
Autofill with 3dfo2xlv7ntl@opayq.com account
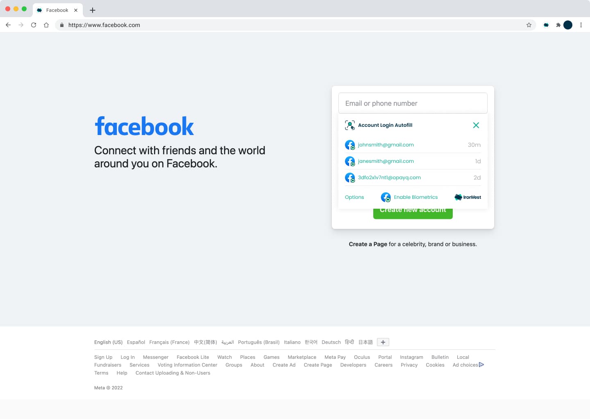(x=413, y=178)
